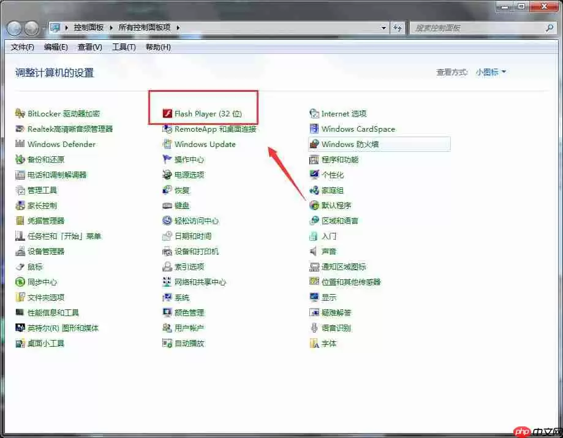Open the 鼠标 settings
Viewport: 563px width, 438px height.
[x=34, y=266]
